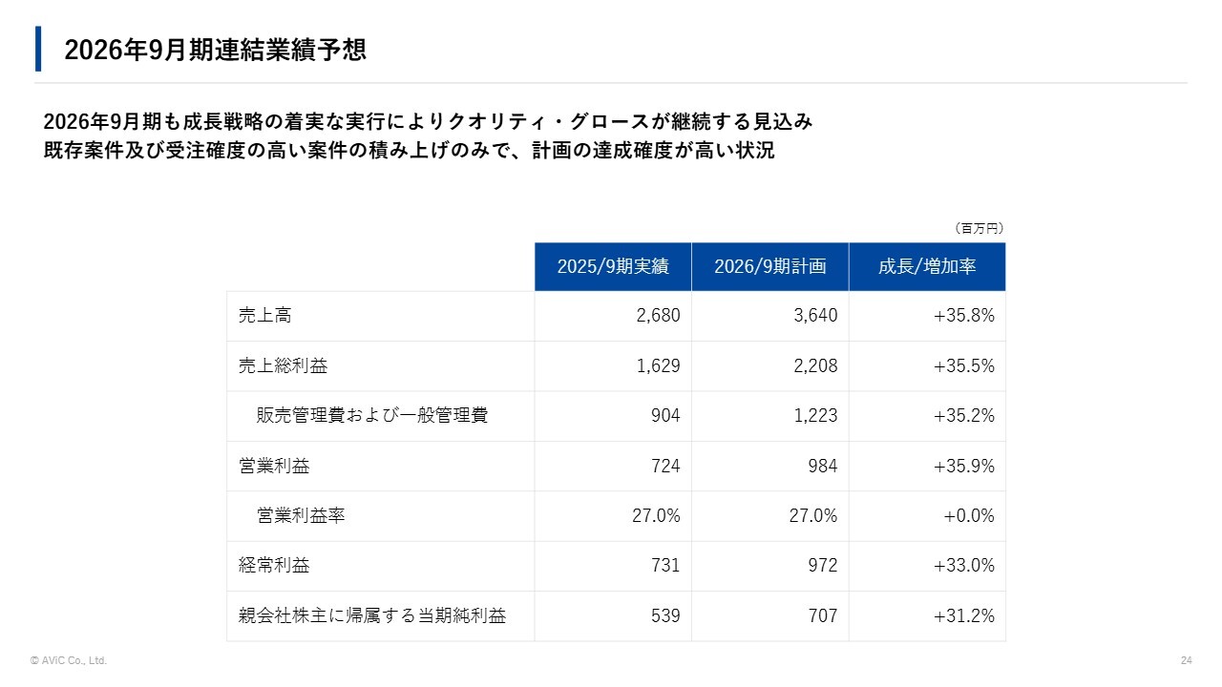
Task: Click the 3,640 planned sales cell
Action: [x=815, y=316]
